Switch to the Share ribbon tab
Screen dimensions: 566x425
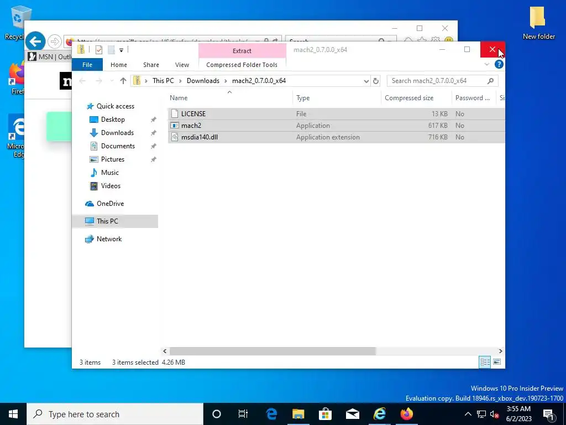151,65
